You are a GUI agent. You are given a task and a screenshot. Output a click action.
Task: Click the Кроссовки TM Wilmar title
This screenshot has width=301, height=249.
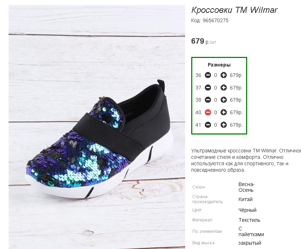[x=234, y=10]
